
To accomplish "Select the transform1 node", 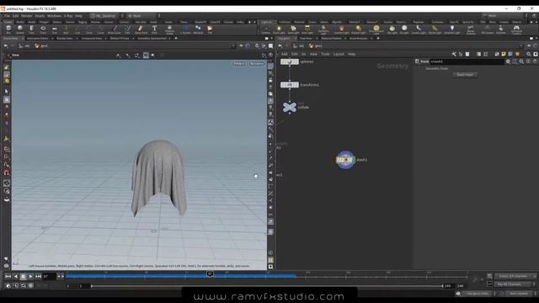I will coord(290,85).
